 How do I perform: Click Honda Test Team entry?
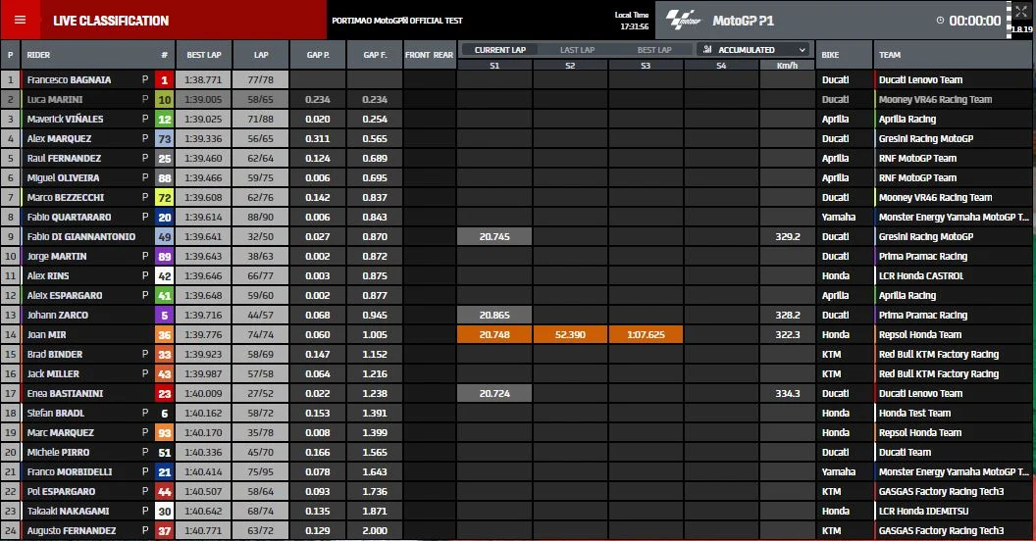(914, 413)
